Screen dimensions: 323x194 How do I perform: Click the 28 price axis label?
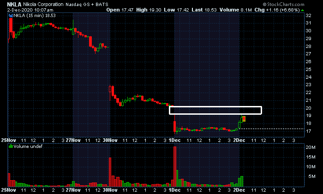click(308, 47)
